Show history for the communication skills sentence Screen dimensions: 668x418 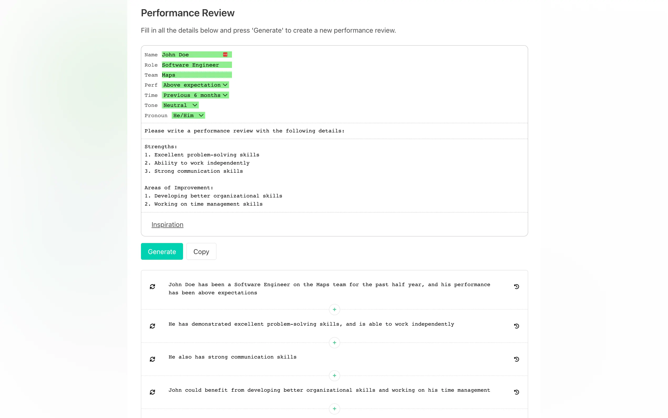(517, 359)
